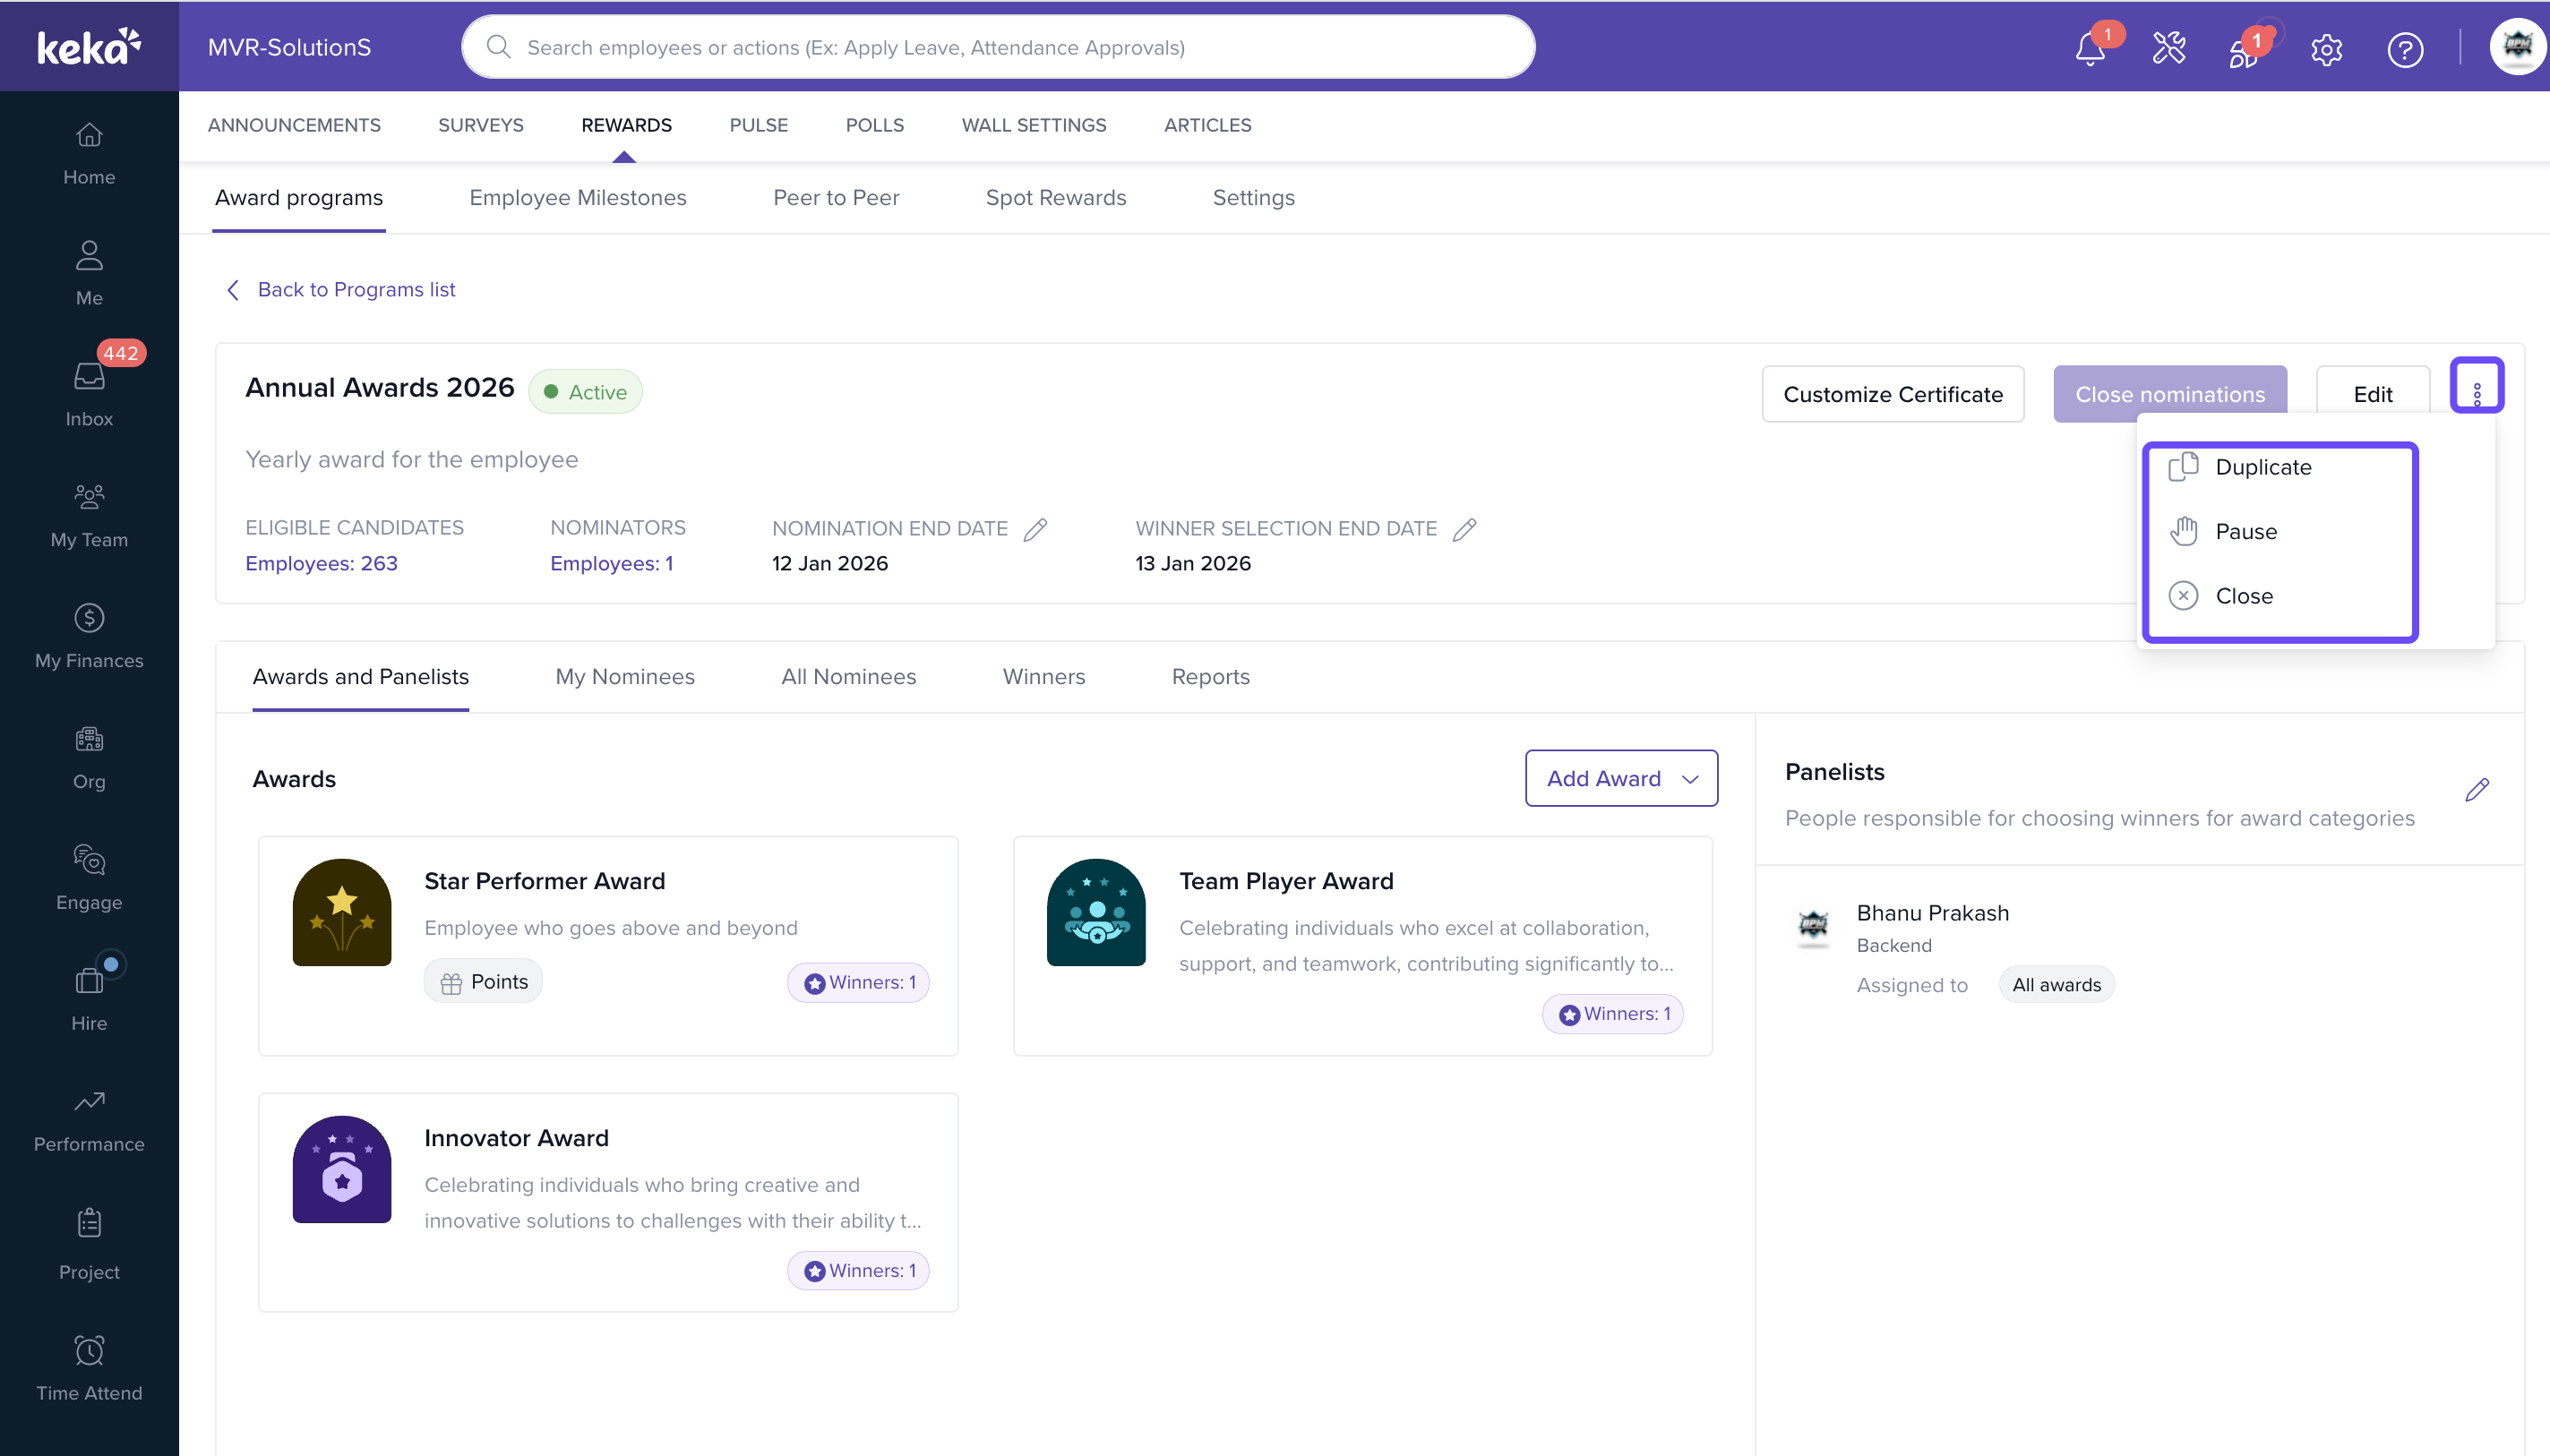
Task: Select Close option in the dropdown menu
Action: pos(2243,596)
